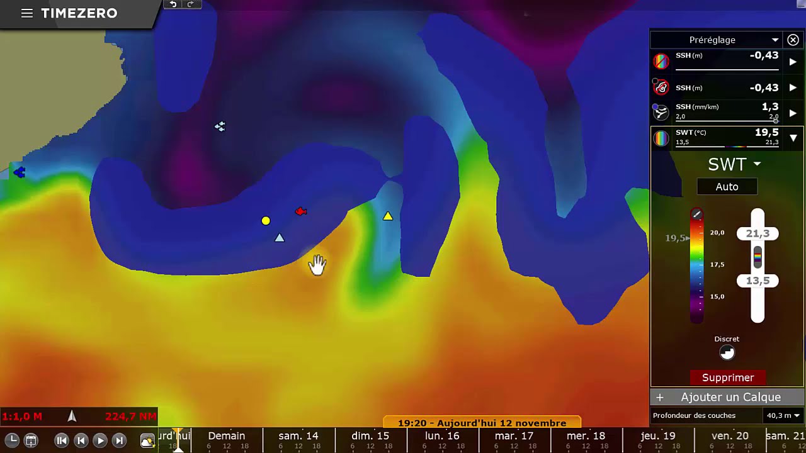Click lun. 16 on the timeline
This screenshot has height=453, width=806.
coord(442,435)
